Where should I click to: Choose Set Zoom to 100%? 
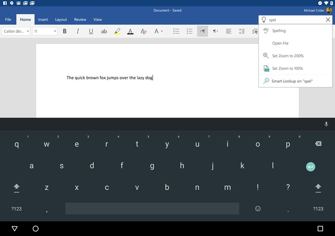tap(295, 69)
